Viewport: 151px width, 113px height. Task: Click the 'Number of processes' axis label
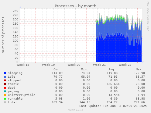(3, 35)
